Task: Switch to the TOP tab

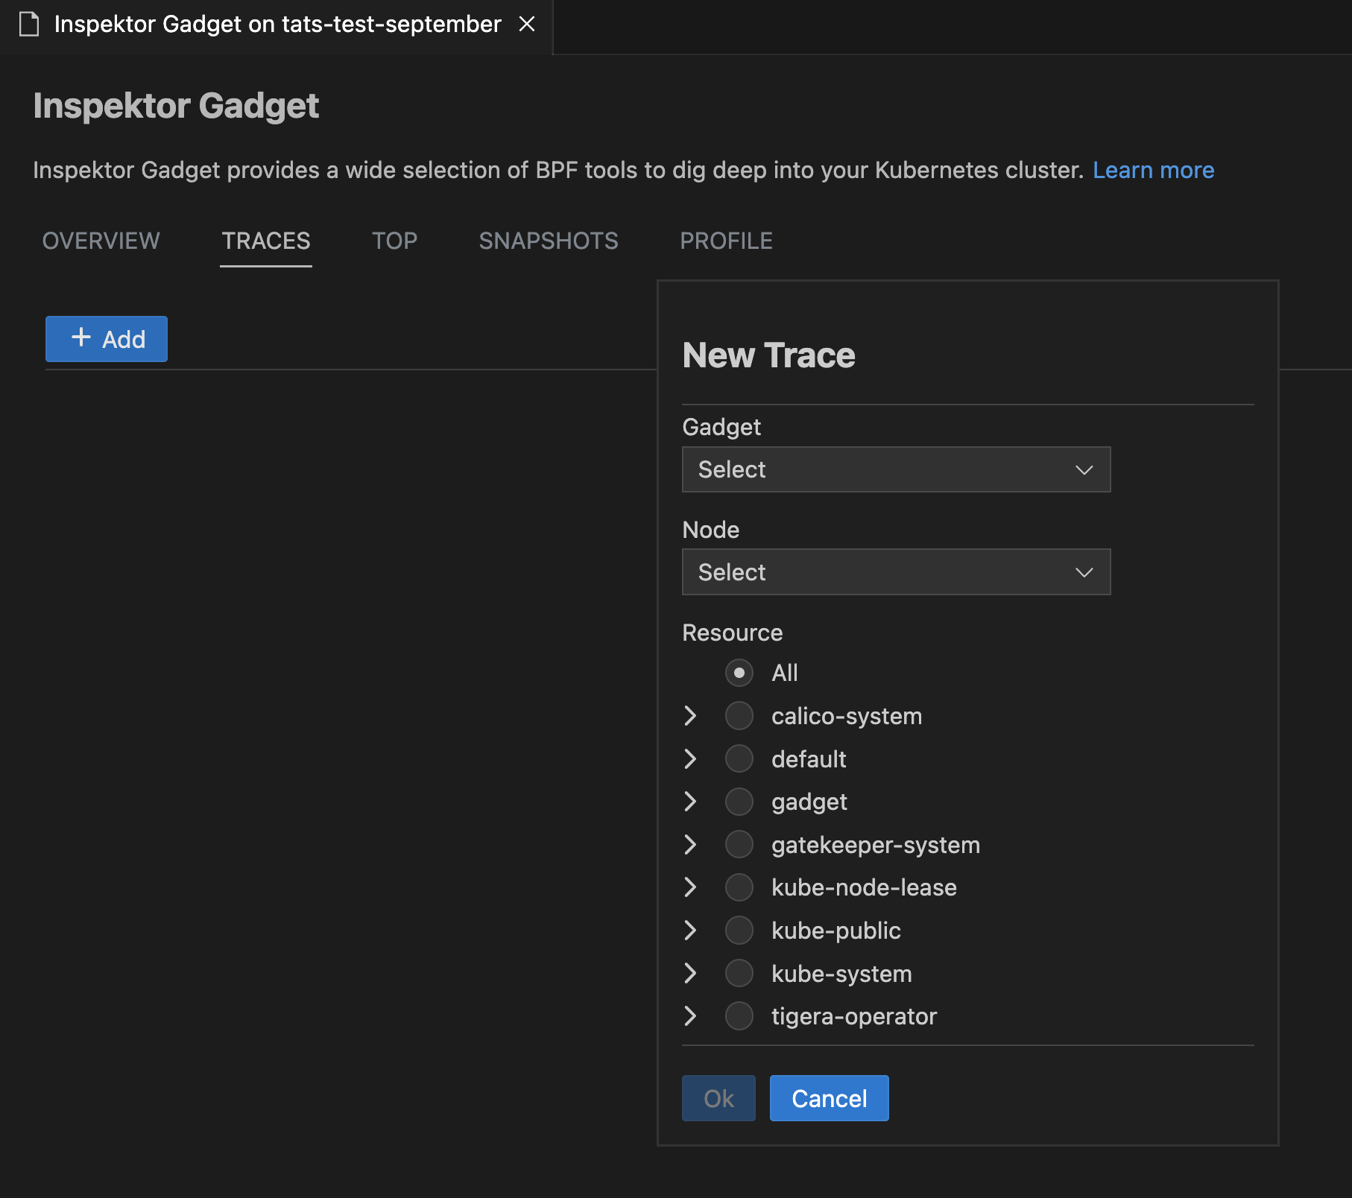Action: (394, 241)
